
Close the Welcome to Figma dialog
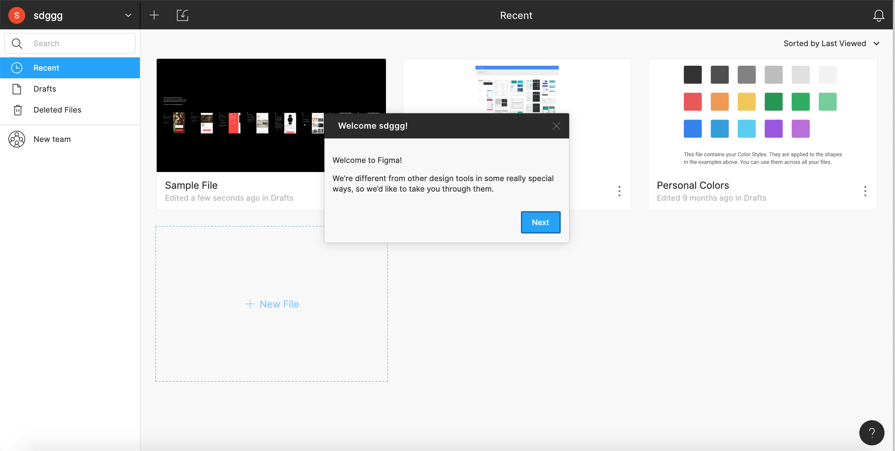pyautogui.click(x=556, y=126)
